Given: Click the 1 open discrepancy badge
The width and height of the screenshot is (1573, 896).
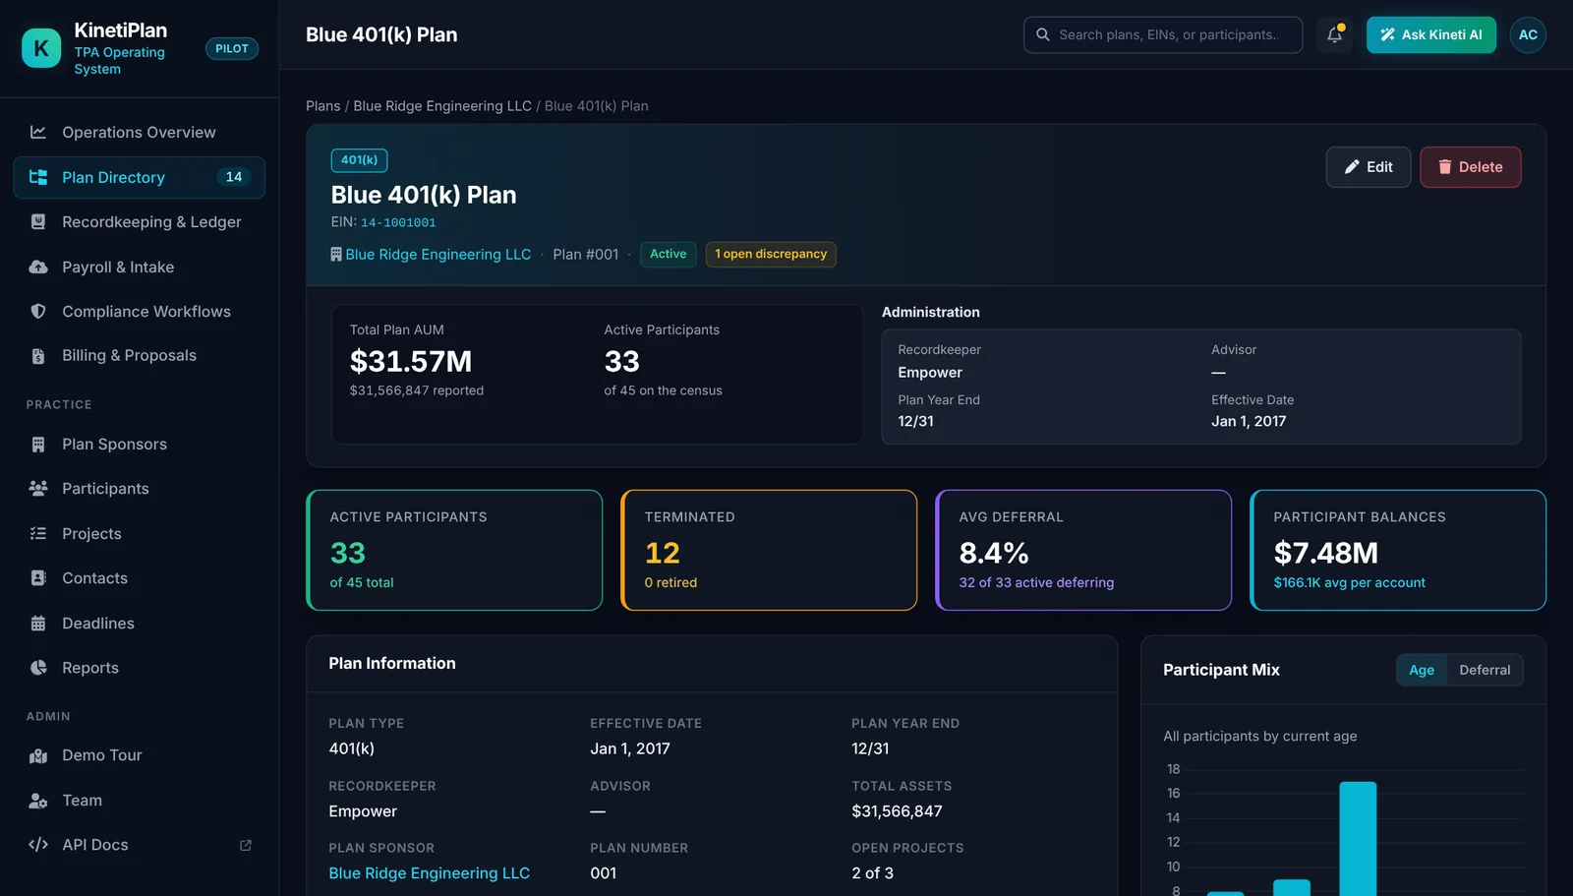Looking at the screenshot, I should click(x=771, y=254).
